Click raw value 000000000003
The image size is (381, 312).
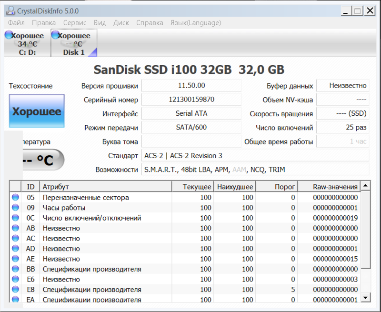(x=335, y=279)
